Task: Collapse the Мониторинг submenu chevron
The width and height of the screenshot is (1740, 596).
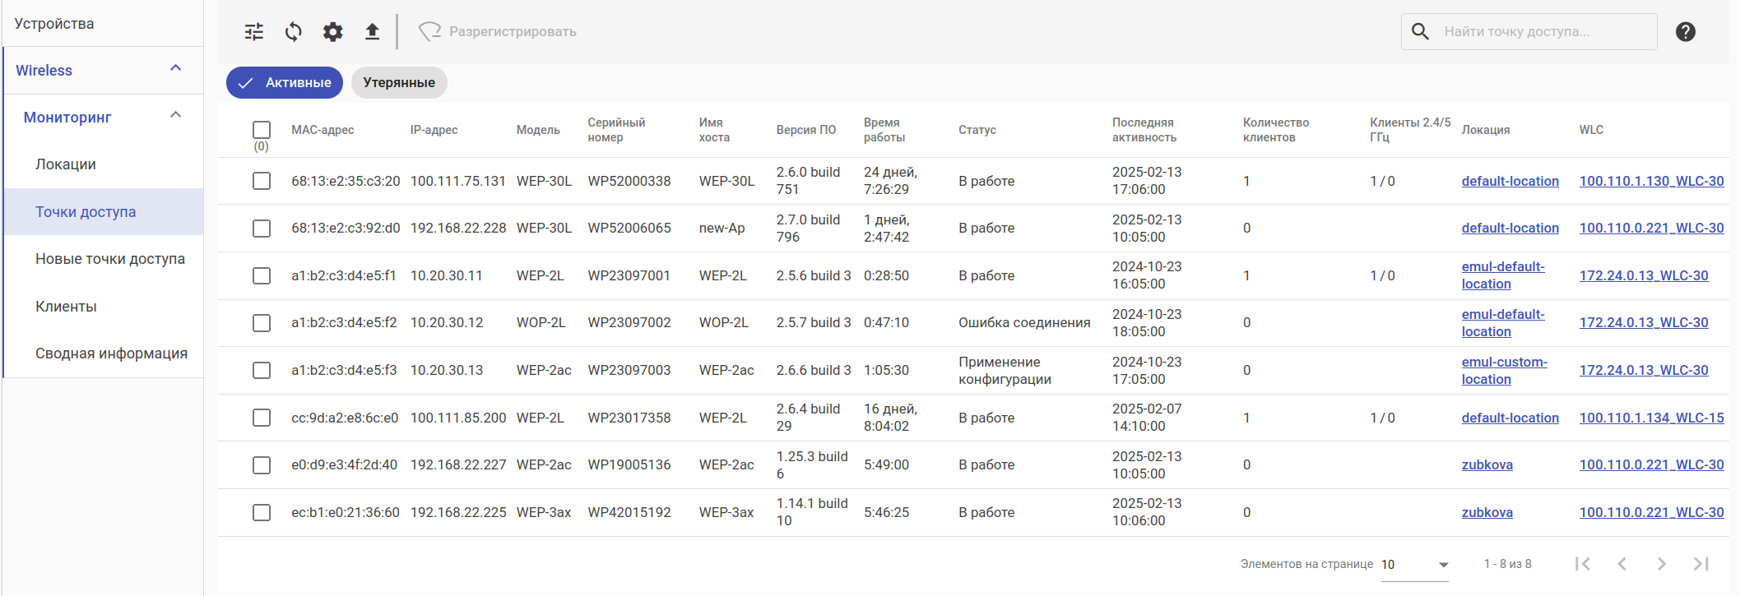Action: click(175, 116)
